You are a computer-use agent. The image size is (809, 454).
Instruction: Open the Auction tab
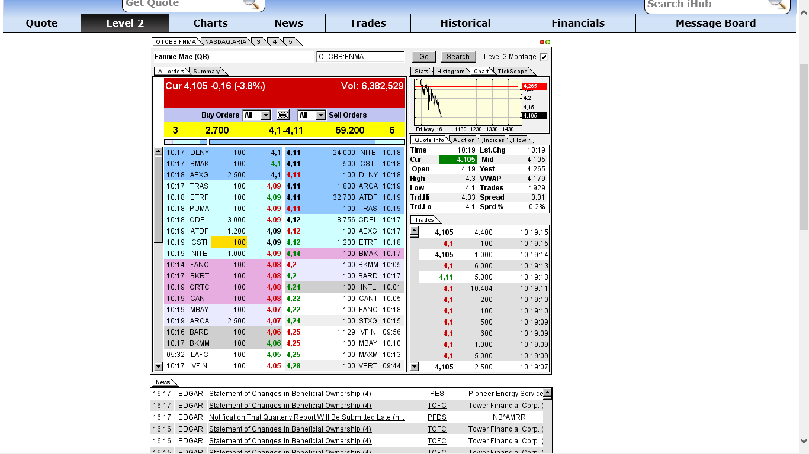click(464, 140)
